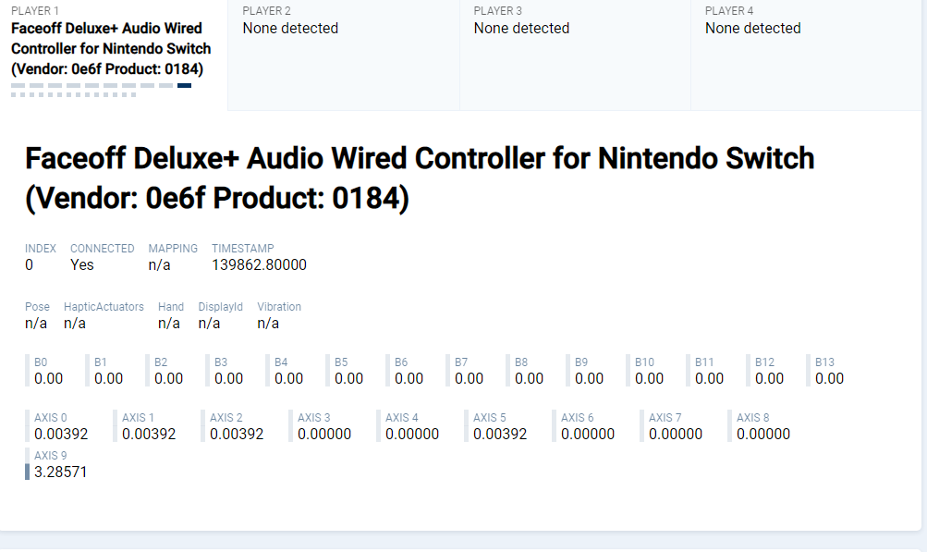Screen dimensions: 927x552
Task: Click the CONNECTED value showing Yes
Action: pyautogui.click(x=81, y=265)
